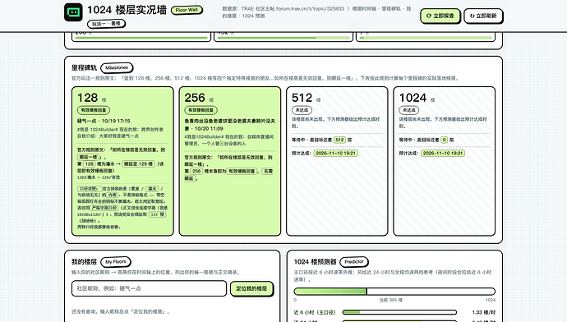Click the 未达成 tag in 512 card
Image resolution: width=567 pixels, height=322 pixels.
tap(302, 110)
